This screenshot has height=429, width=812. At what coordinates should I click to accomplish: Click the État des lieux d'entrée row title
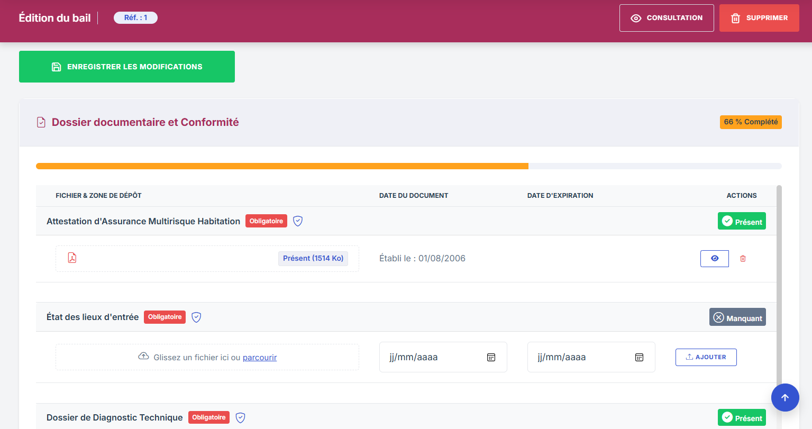93,317
